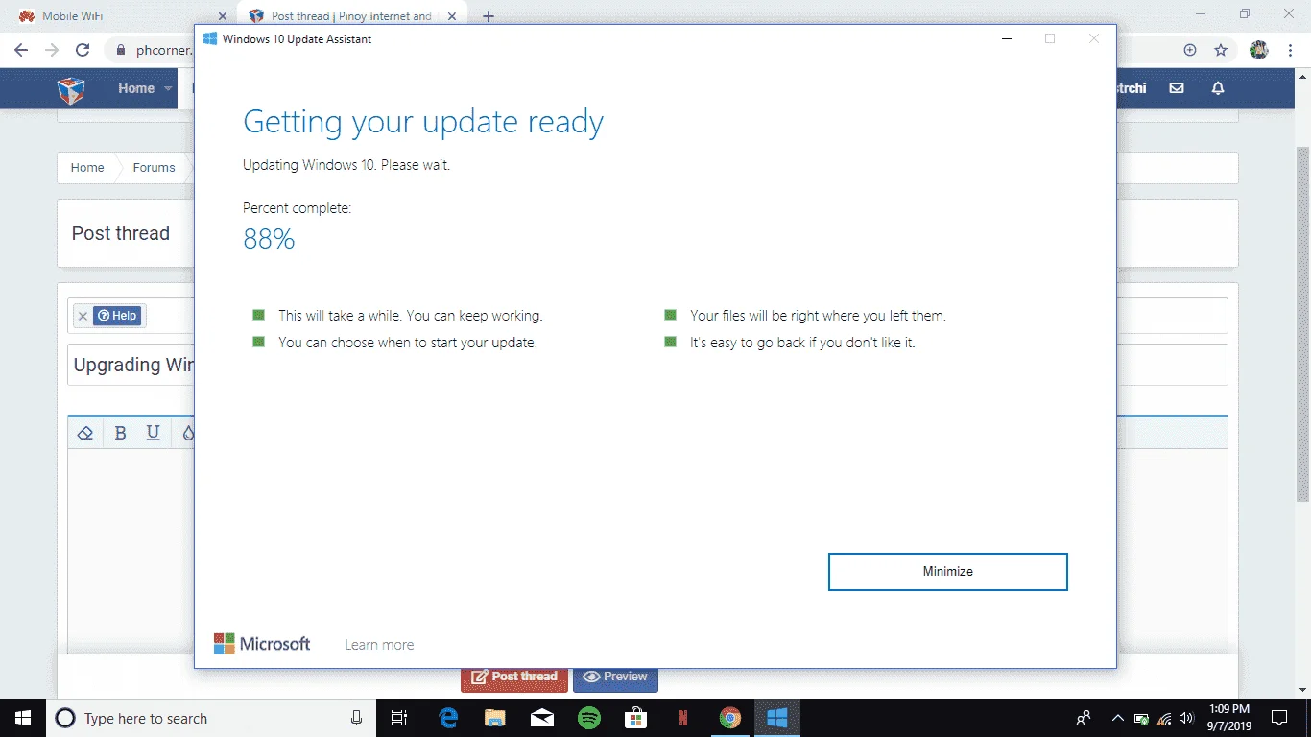Click the Post thread red button
1311x737 pixels.
tap(514, 677)
